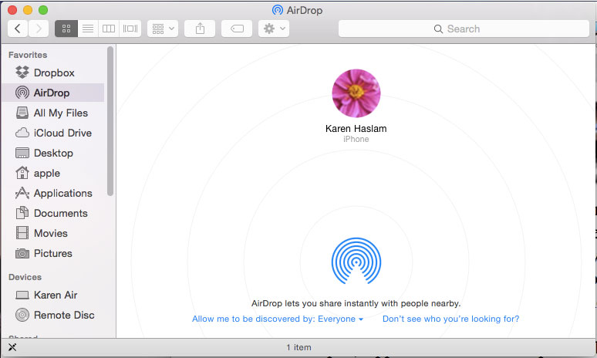This screenshot has width=597, height=358.
Task: Click the '1 item' status text
Action: (298, 347)
